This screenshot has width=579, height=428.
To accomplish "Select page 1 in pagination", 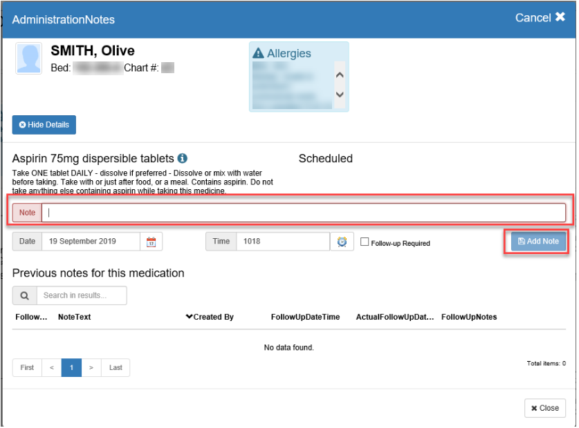I will pos(71,368).
